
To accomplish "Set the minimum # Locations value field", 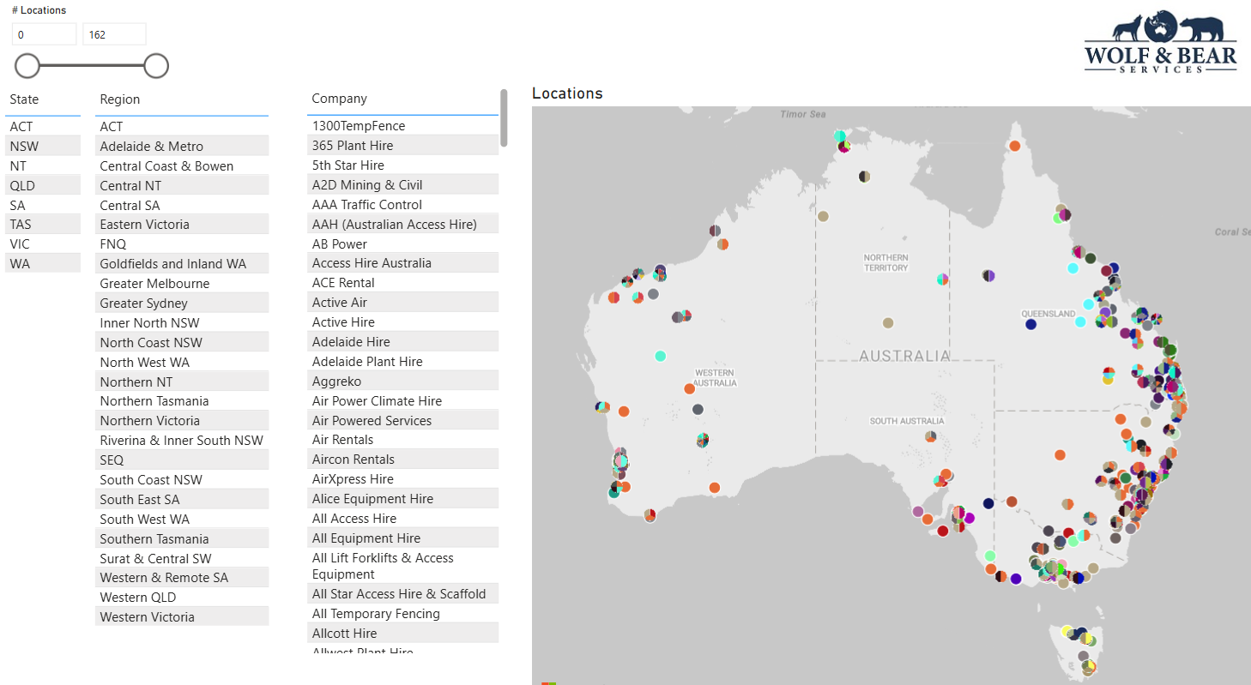I will click(x=45, y=34).
